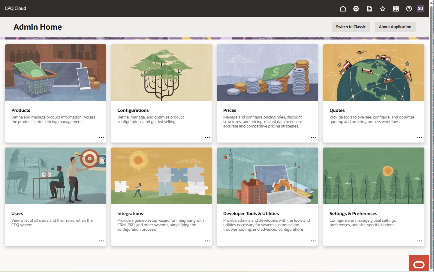Open the Products card title
This screenshot has height=272, width=434.
point(21,110)
